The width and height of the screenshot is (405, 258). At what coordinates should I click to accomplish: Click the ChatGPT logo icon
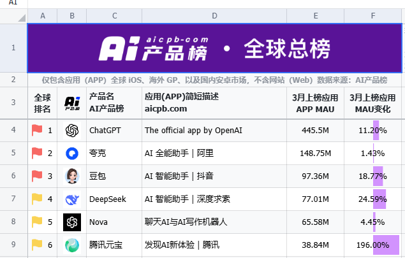click(x=72, y=131)
